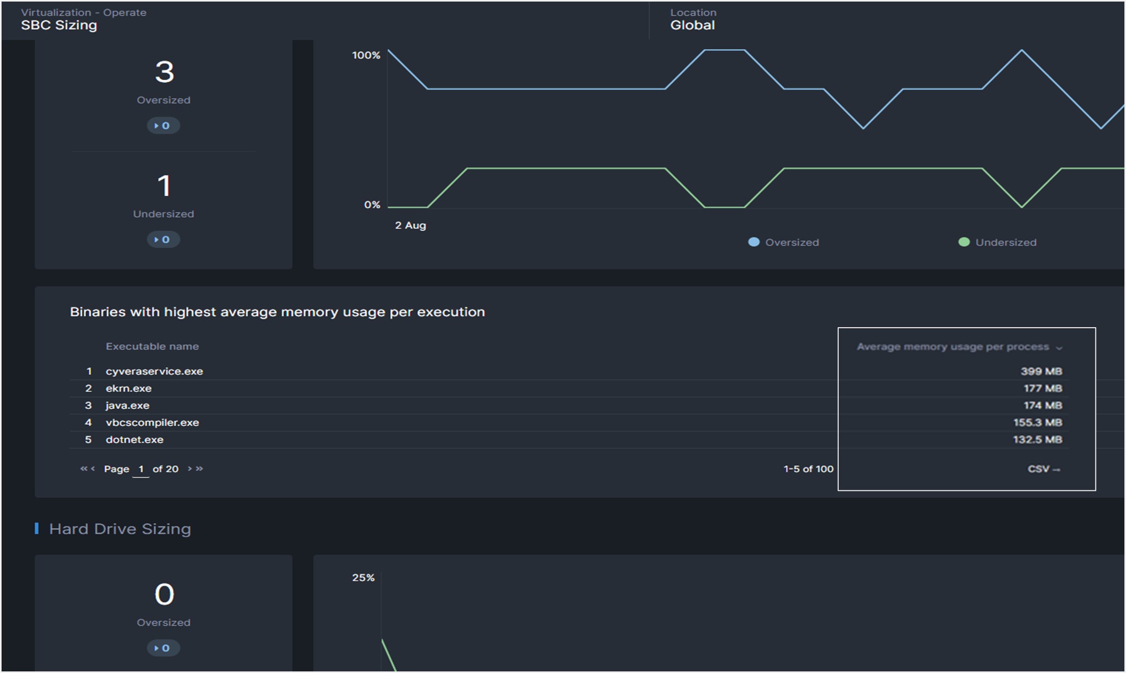
Task: Expand Undersized memory change badge
Action: coord(163,240)
